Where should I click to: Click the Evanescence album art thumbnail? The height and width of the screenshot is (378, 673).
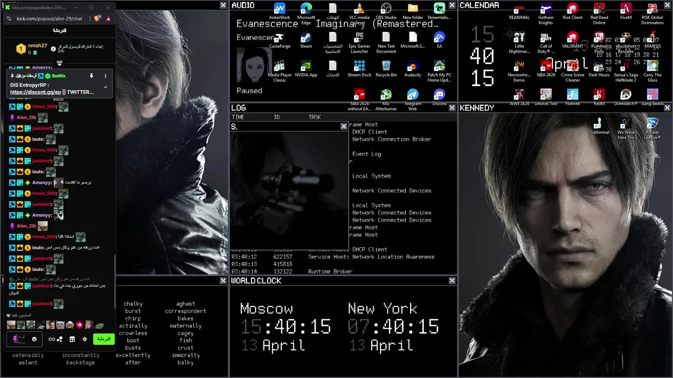click(254, 65)
